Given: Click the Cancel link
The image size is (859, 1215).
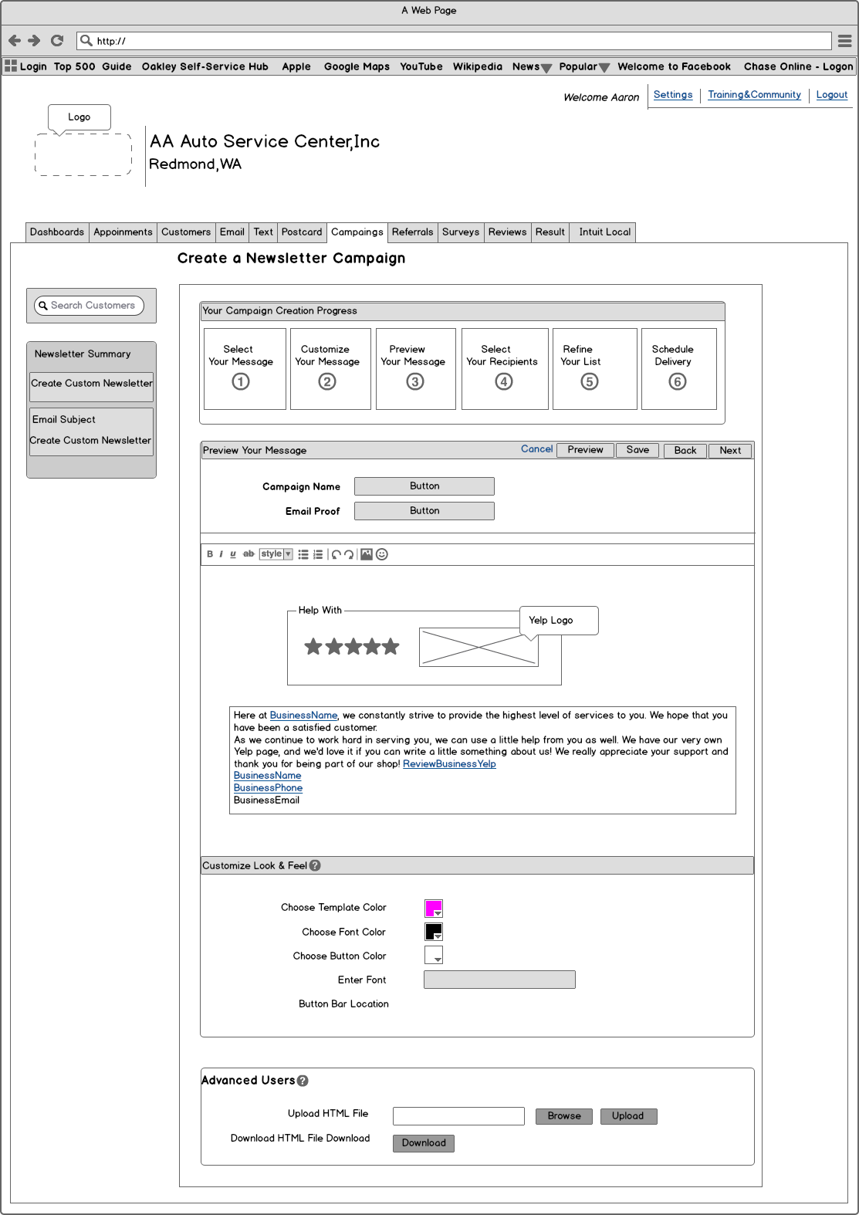Looking at the screenshot, I should pyautogui.click(x=536, y=449).
